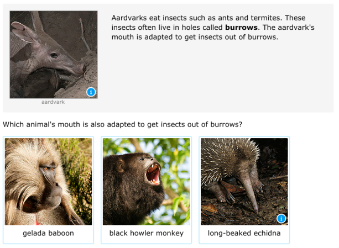The image size is (339, 248).
Task: Choose the black howler monkey picture
Action: click(146, 181)
